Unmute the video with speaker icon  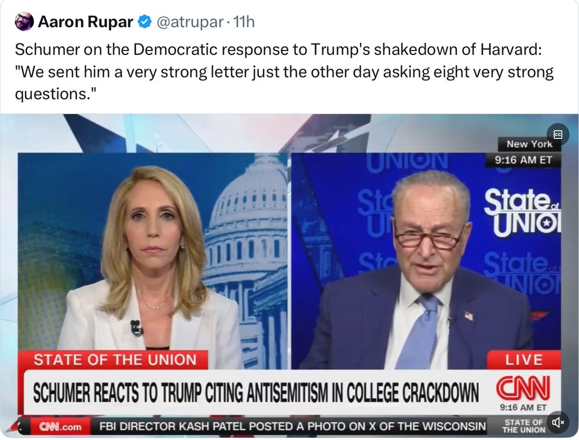pyautogui.click(x=558, y=421)
